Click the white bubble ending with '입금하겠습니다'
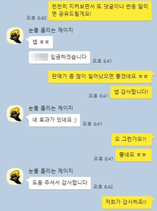This screenshot has width=157, height=211. click(x=59, y=57)
